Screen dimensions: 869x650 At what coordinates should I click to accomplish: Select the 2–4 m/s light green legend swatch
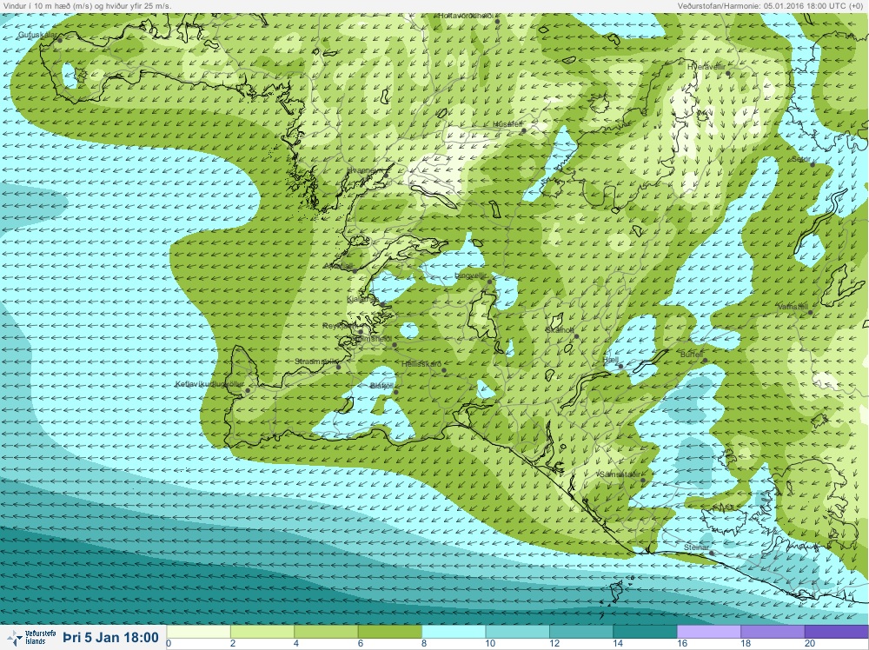[x=262, y=632]
